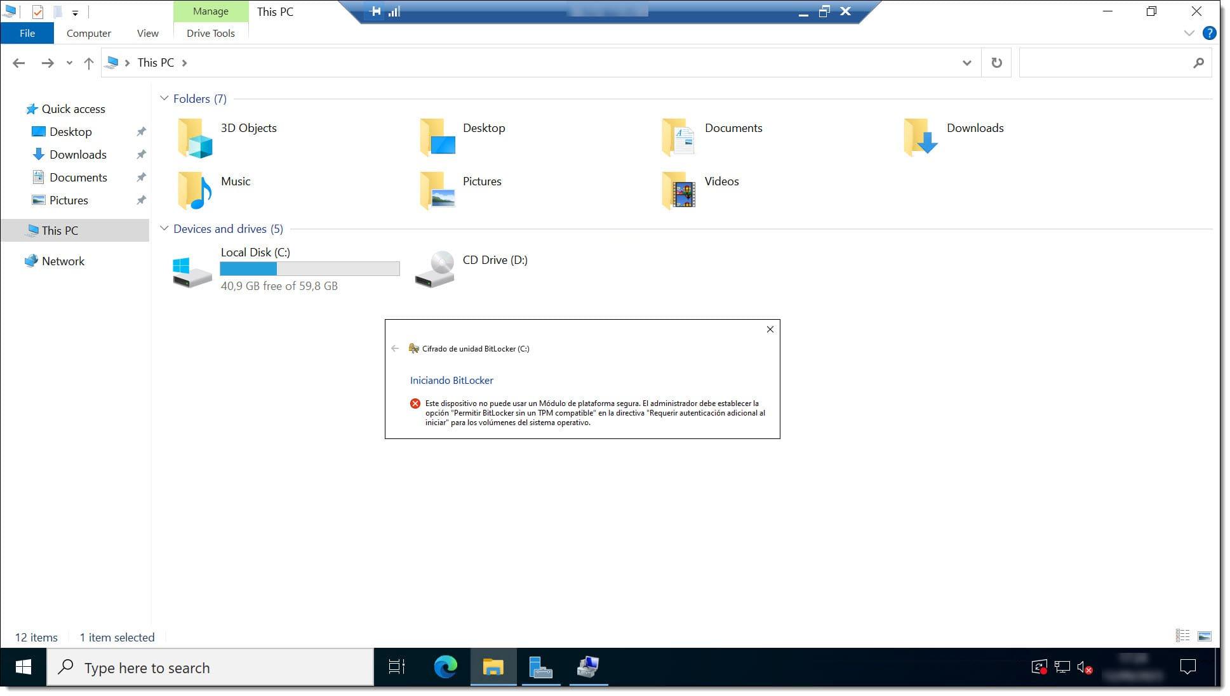
Task: Open the 3D Objects folder
Action: coord(194,137)
